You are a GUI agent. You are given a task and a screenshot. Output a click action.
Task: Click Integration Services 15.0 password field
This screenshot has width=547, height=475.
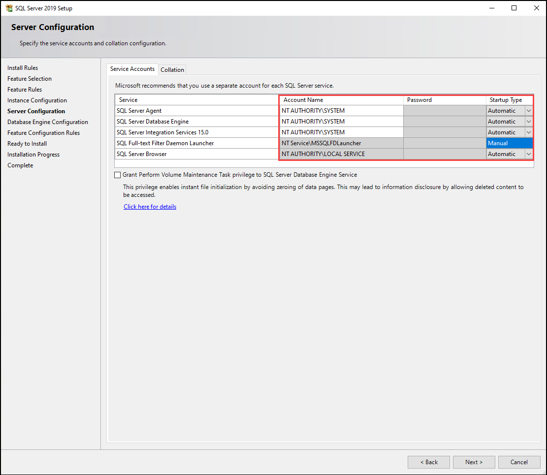point(445,132)
